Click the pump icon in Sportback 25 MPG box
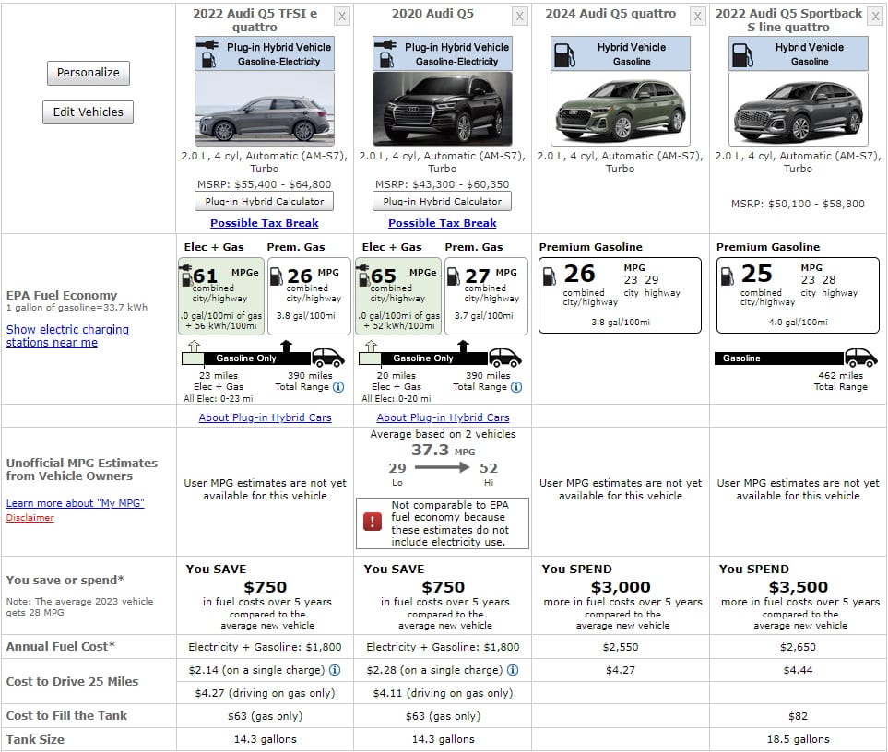The image size is (888, 752). [728, 276]
